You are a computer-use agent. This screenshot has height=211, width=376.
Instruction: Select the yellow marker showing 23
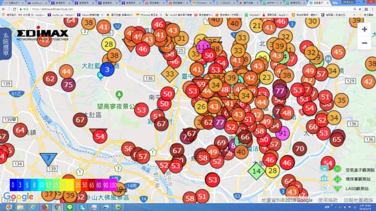(x=266, y=77)
